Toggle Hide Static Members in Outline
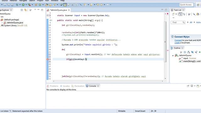This screenshot has height=113, width=201. (x=196, y=52)
